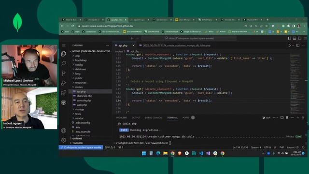Open Visual Studio Code from taskbar

(x=201, y=153)
